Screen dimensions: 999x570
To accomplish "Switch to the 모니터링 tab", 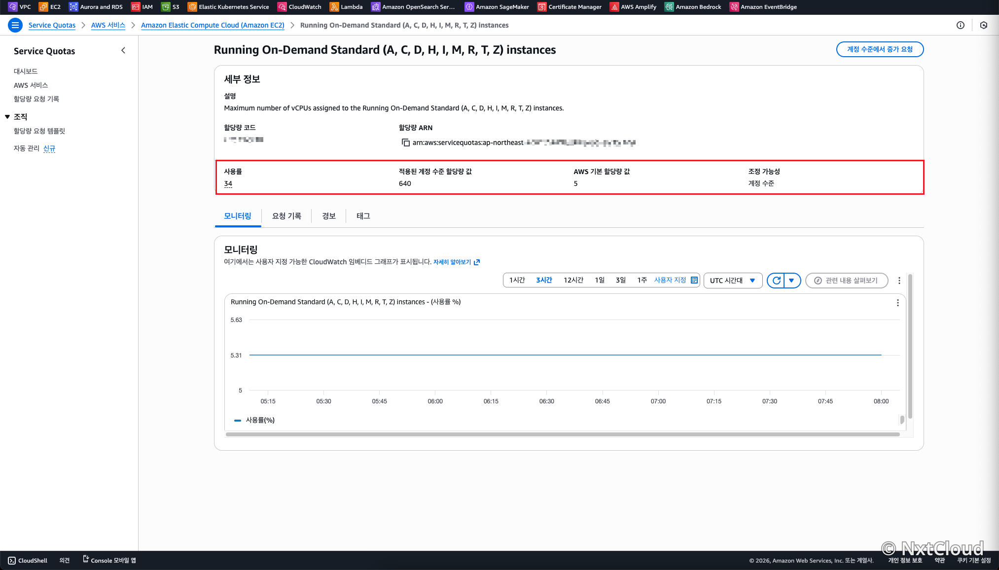I will point(238,216).
